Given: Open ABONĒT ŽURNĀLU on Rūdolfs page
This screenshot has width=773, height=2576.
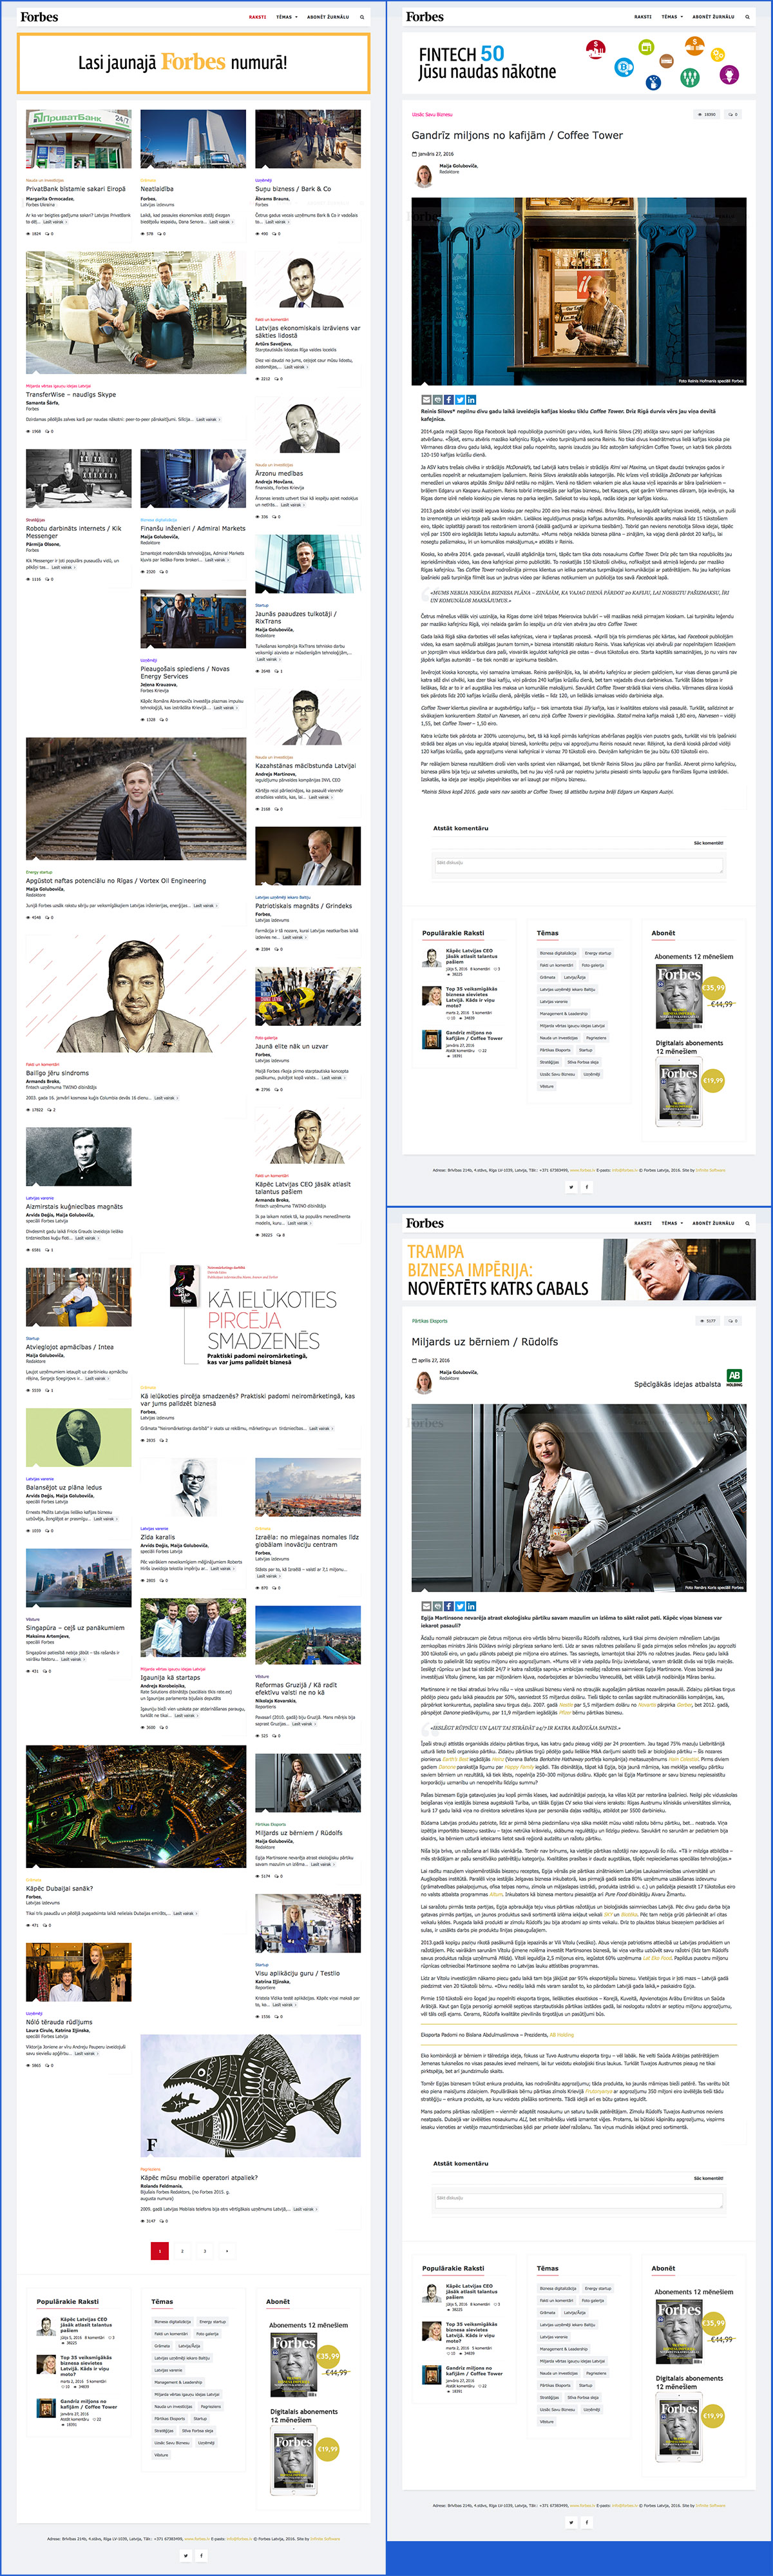Looking at the screenshot, I should tap(714, 1223).
